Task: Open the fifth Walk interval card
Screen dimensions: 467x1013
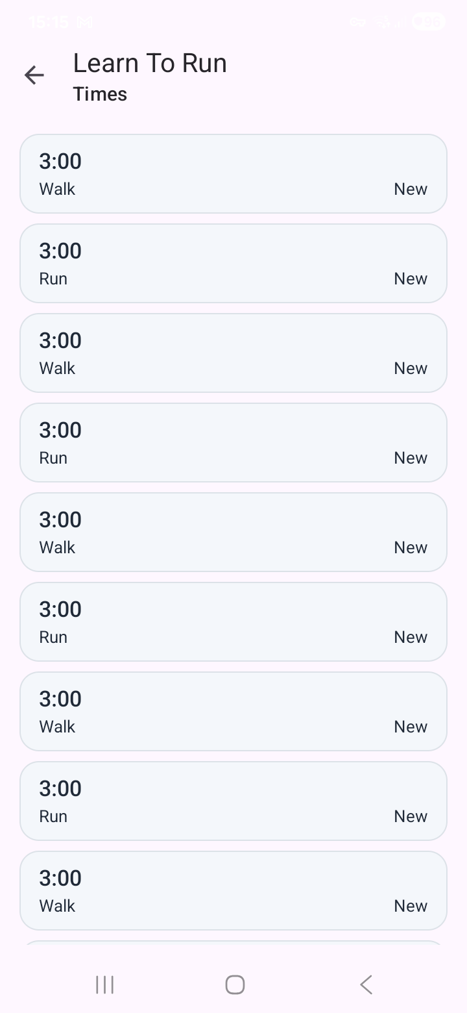Action: pyautogui.click(x=233, y=890)
